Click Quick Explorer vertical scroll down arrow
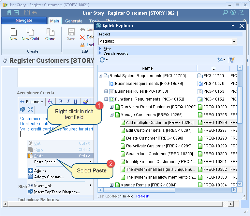The height and width of the screenshot is (216, 250). pos(240,184)
